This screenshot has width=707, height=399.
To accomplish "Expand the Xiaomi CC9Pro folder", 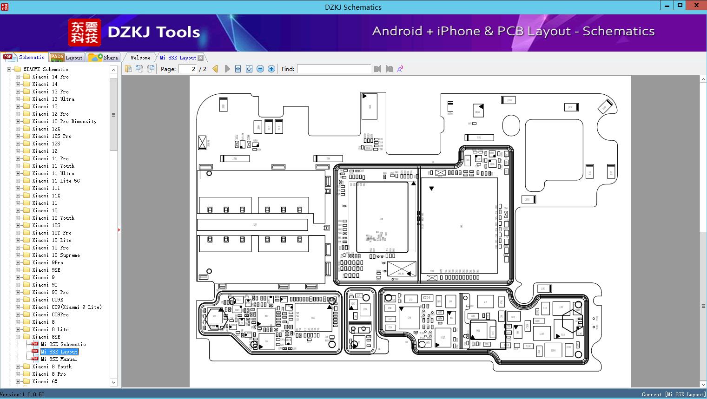I will click(x=18, y=314).
